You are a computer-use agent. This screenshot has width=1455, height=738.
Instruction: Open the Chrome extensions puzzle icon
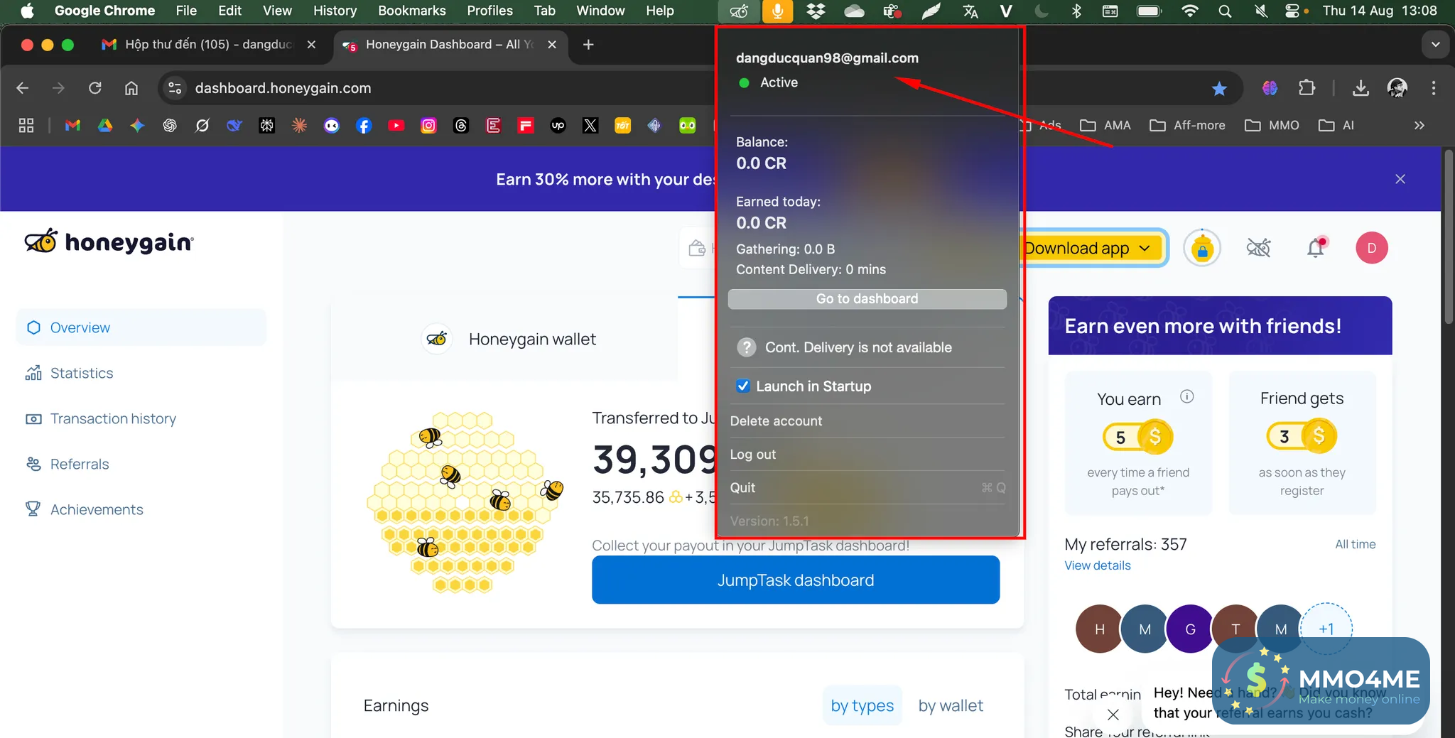point(1307,88)
